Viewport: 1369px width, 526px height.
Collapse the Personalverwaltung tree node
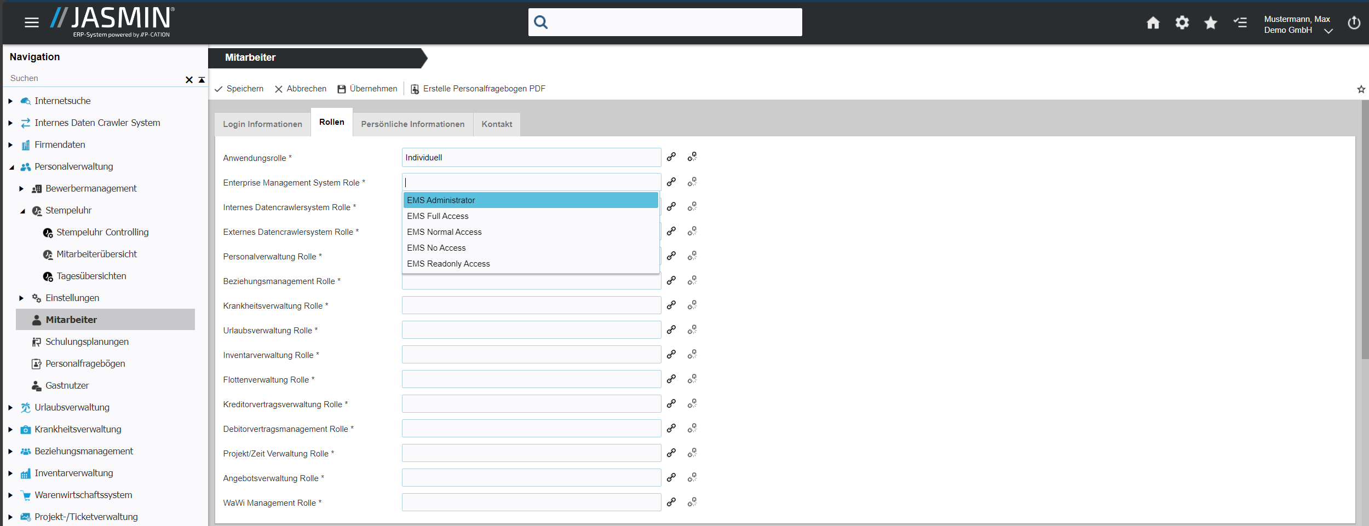pos(11,167)
